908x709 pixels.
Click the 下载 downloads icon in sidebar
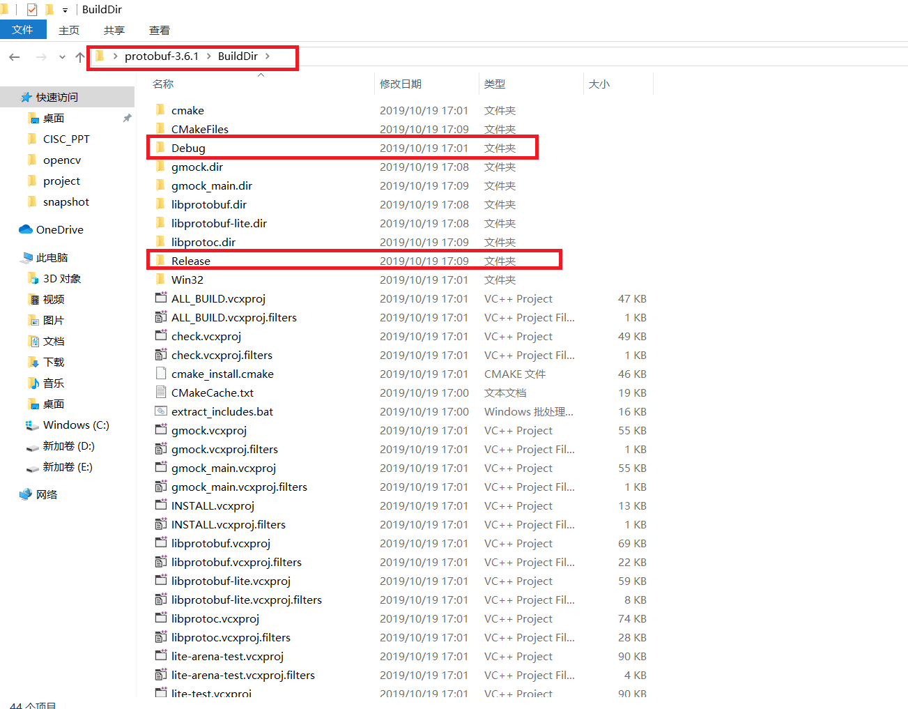click(x=33, y=362)
